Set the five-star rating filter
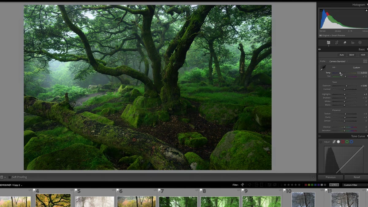The image size is (368, 207). click(299, 185)
